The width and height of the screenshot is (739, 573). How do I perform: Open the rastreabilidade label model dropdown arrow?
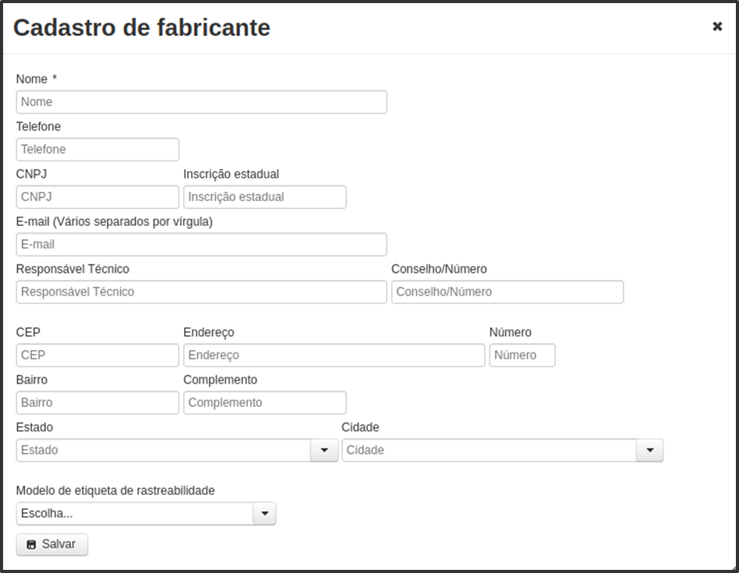(x=264, y=514)
